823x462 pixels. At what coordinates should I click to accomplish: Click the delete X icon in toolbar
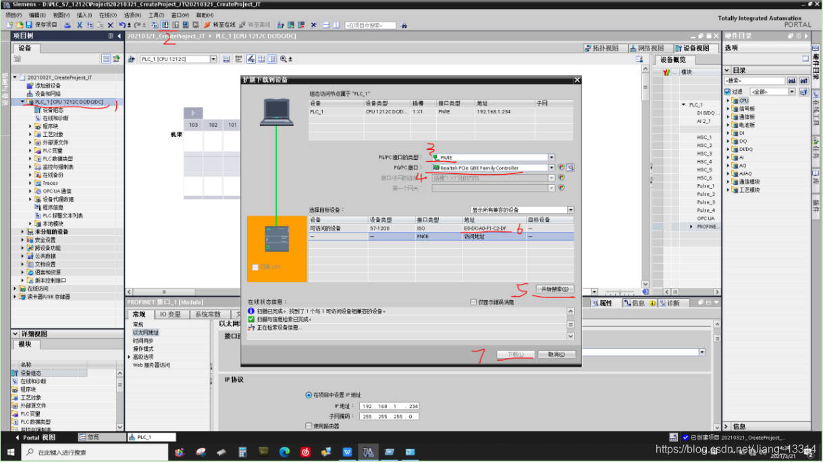110,25
